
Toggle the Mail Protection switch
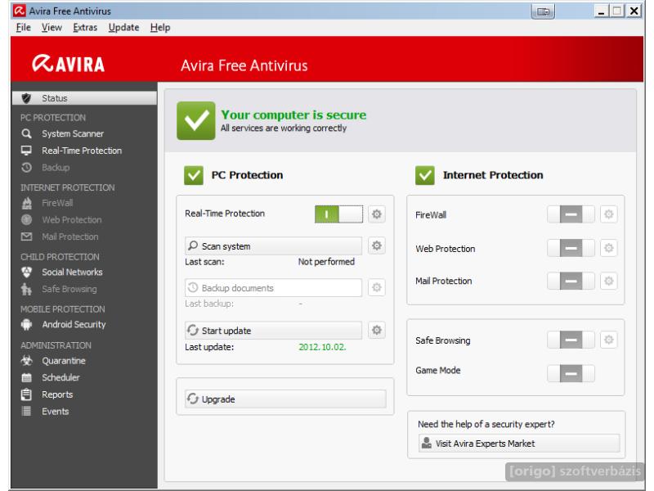[571, 281]
